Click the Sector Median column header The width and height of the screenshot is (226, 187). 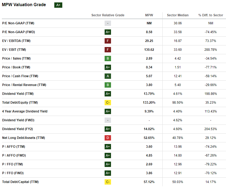pyautogui.click(x=177, y=15)
